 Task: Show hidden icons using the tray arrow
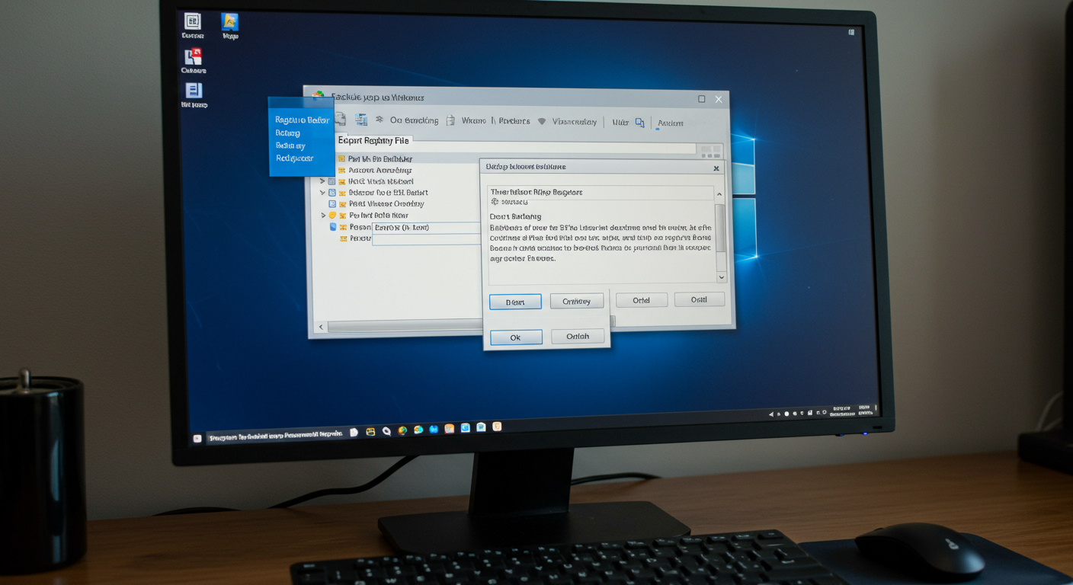click(770, 414)
